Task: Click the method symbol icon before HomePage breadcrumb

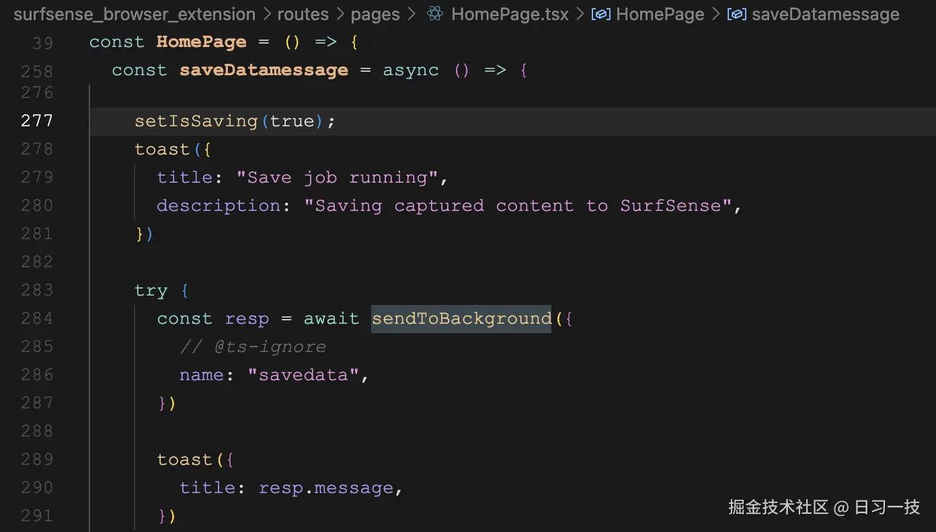Action: pos(600,13)
